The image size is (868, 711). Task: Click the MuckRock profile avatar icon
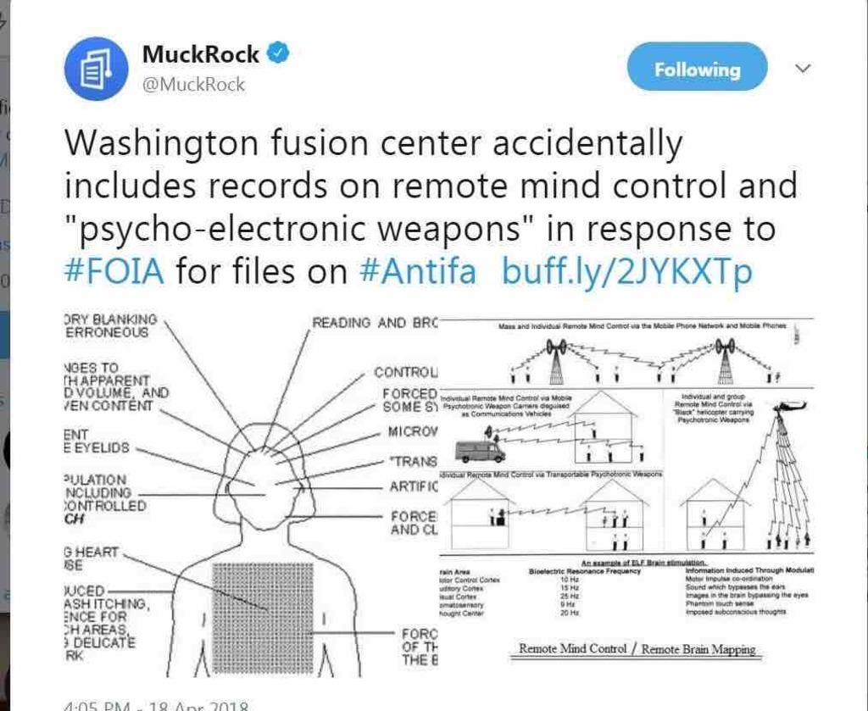(x=97, y=69)
